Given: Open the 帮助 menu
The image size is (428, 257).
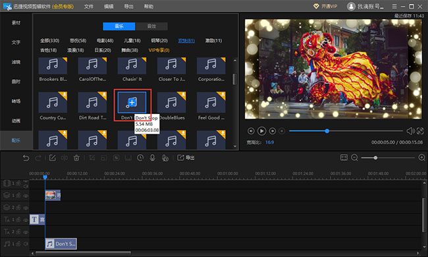Looking at the screenshot, I should tap(149, 7).
